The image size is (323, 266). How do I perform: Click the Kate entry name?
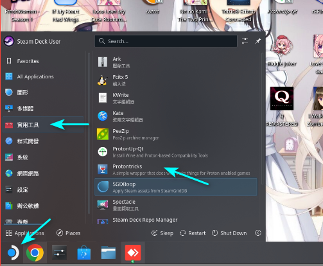coord(118,113)
